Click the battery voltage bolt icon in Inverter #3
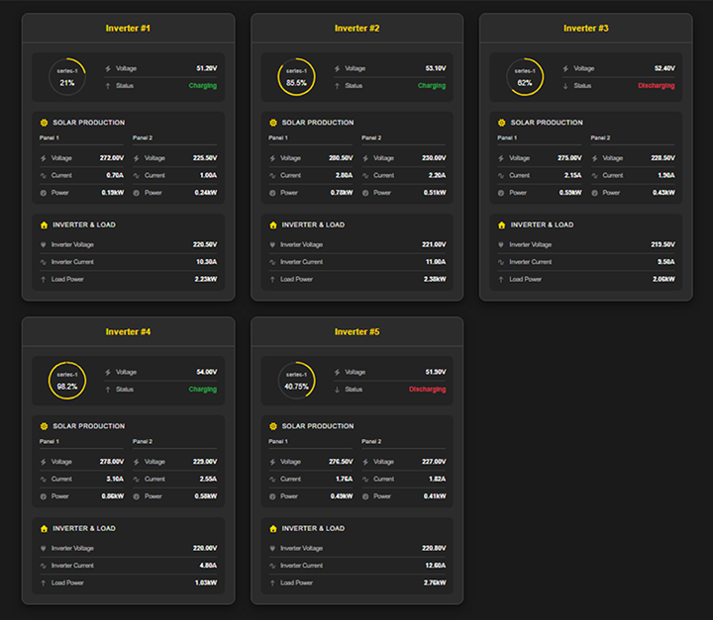 (564, 68)
